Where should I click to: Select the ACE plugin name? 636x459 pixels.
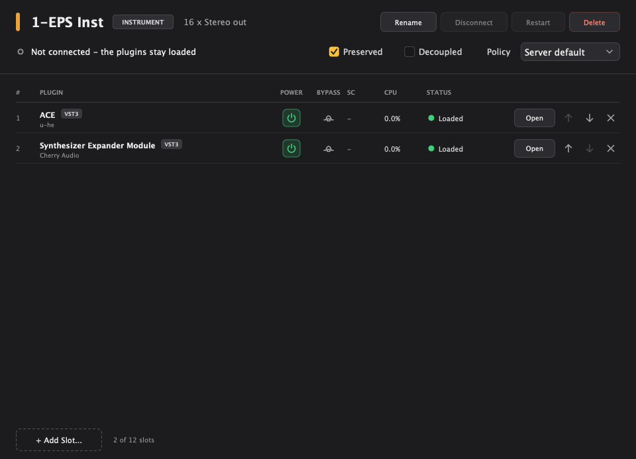point(48,115)
